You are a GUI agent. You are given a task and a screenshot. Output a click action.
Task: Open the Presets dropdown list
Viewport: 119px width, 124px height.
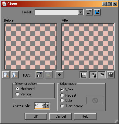[x=80, y=12]
